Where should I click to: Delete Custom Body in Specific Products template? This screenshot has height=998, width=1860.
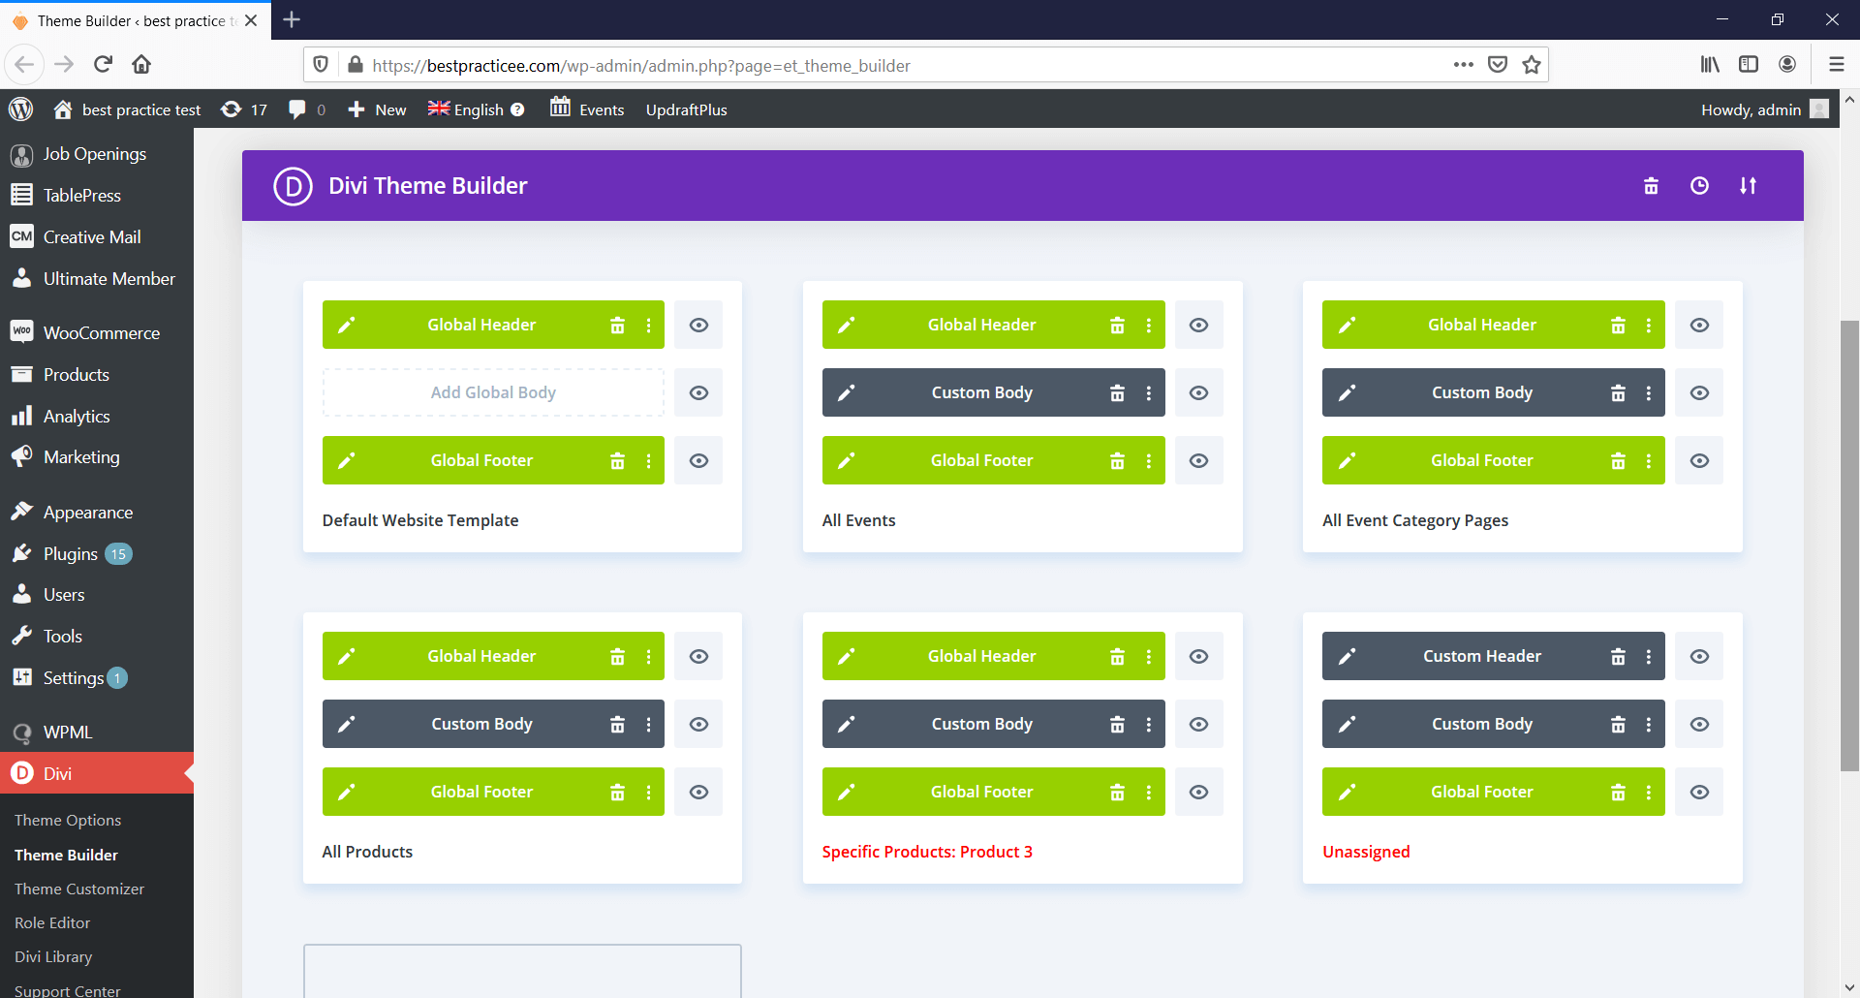coord(1117,725)
